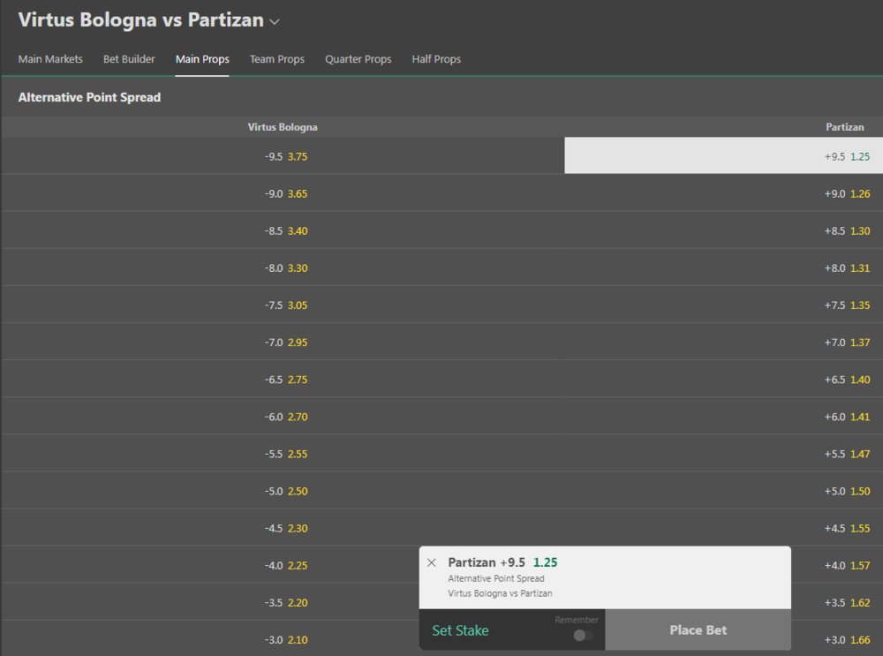Click the Partizan column header
The width and height of the screenshot is (883, 656).
(x=845, y=127)
